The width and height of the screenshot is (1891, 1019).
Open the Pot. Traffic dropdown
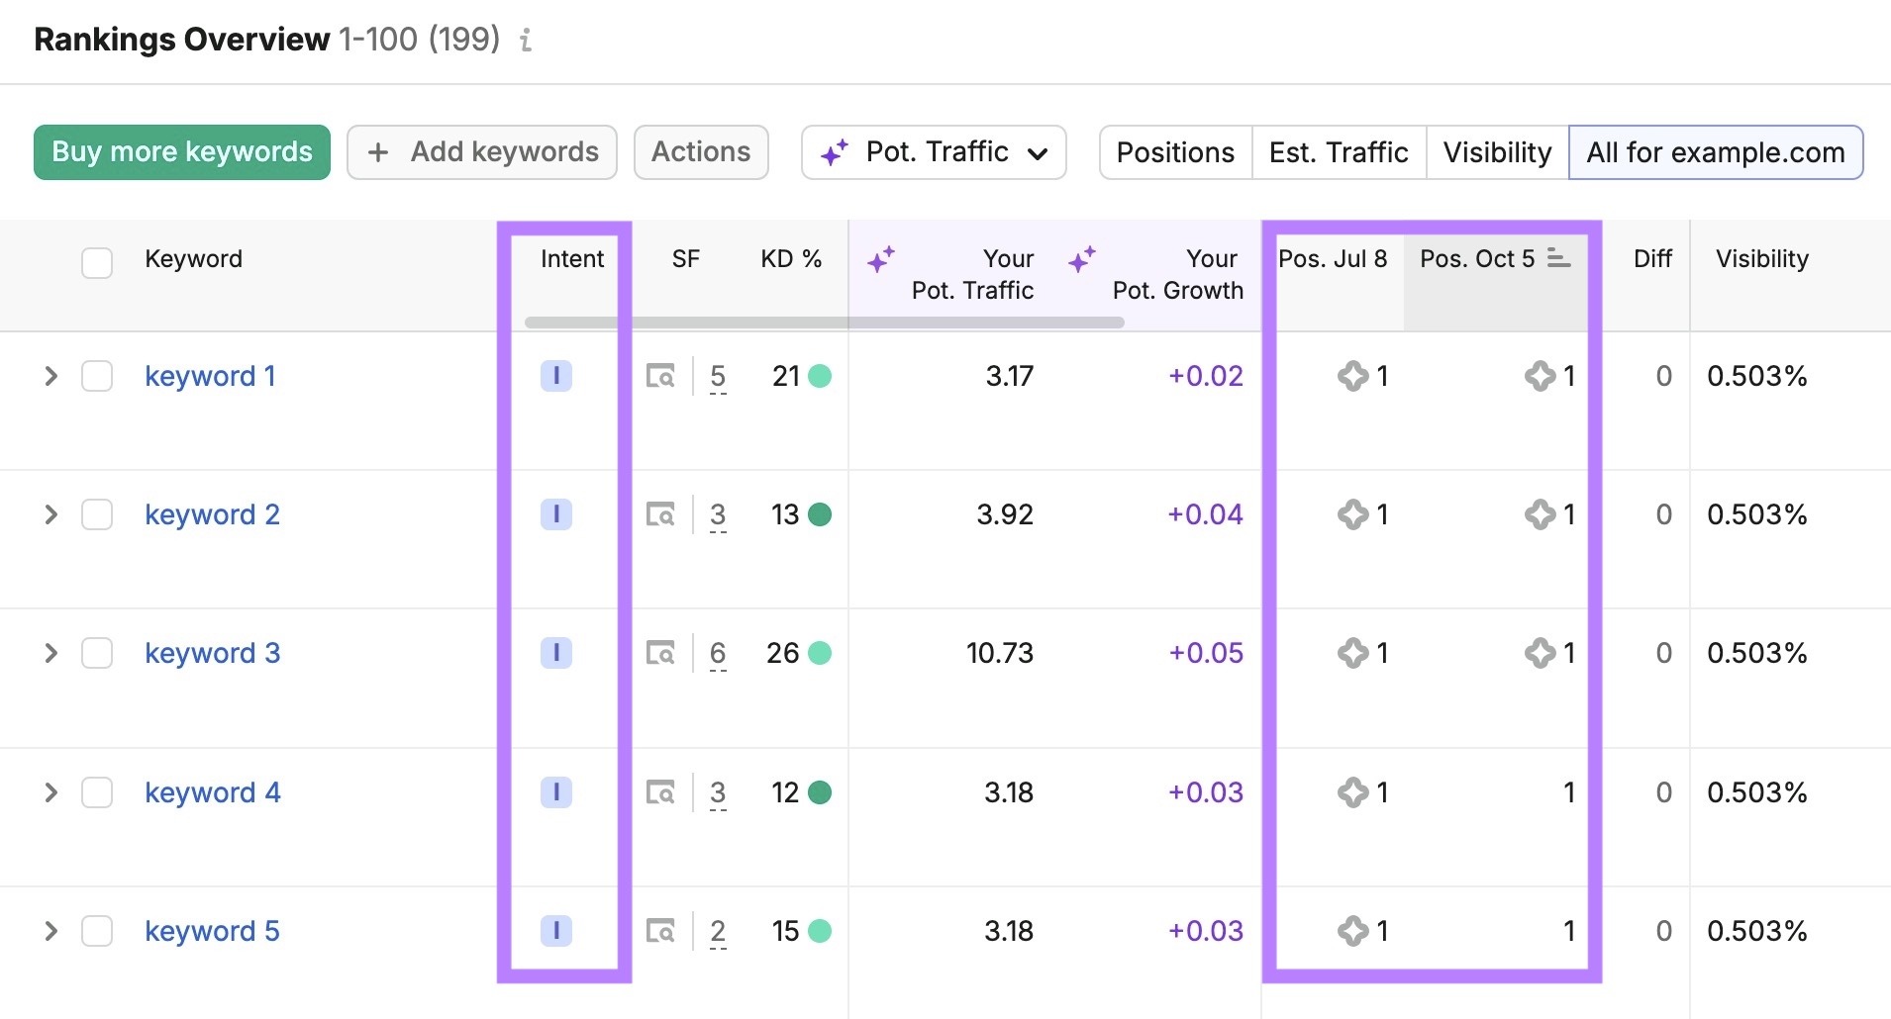934,152
